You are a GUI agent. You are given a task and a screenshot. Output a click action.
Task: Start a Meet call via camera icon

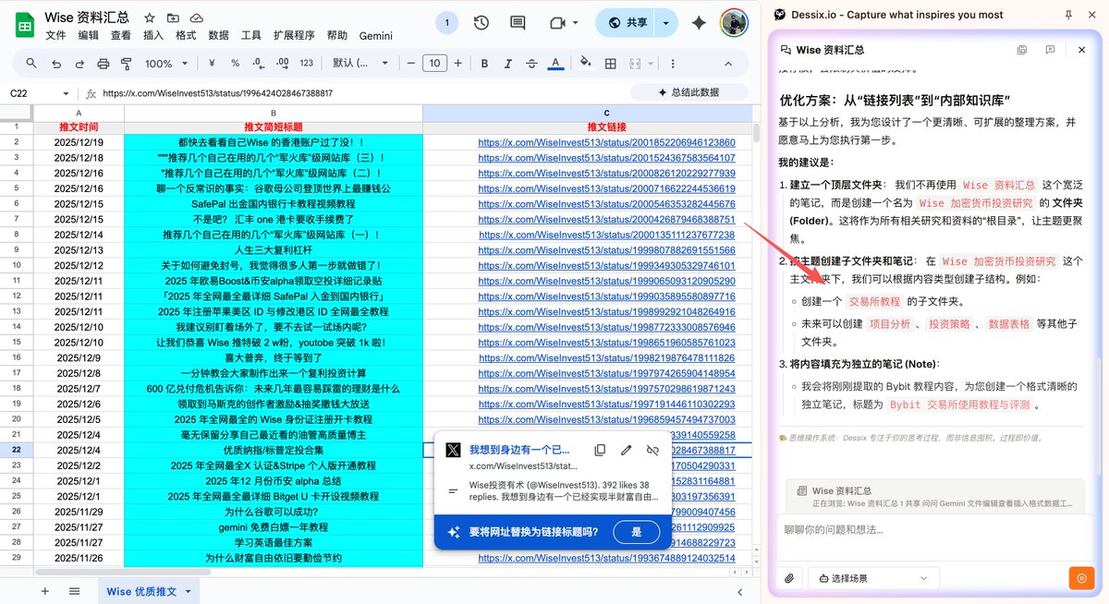557,23
